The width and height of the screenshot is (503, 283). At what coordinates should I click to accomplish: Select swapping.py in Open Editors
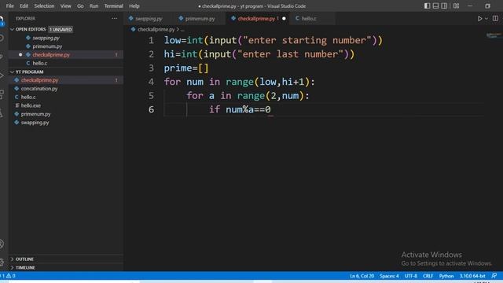click(66, 38)
